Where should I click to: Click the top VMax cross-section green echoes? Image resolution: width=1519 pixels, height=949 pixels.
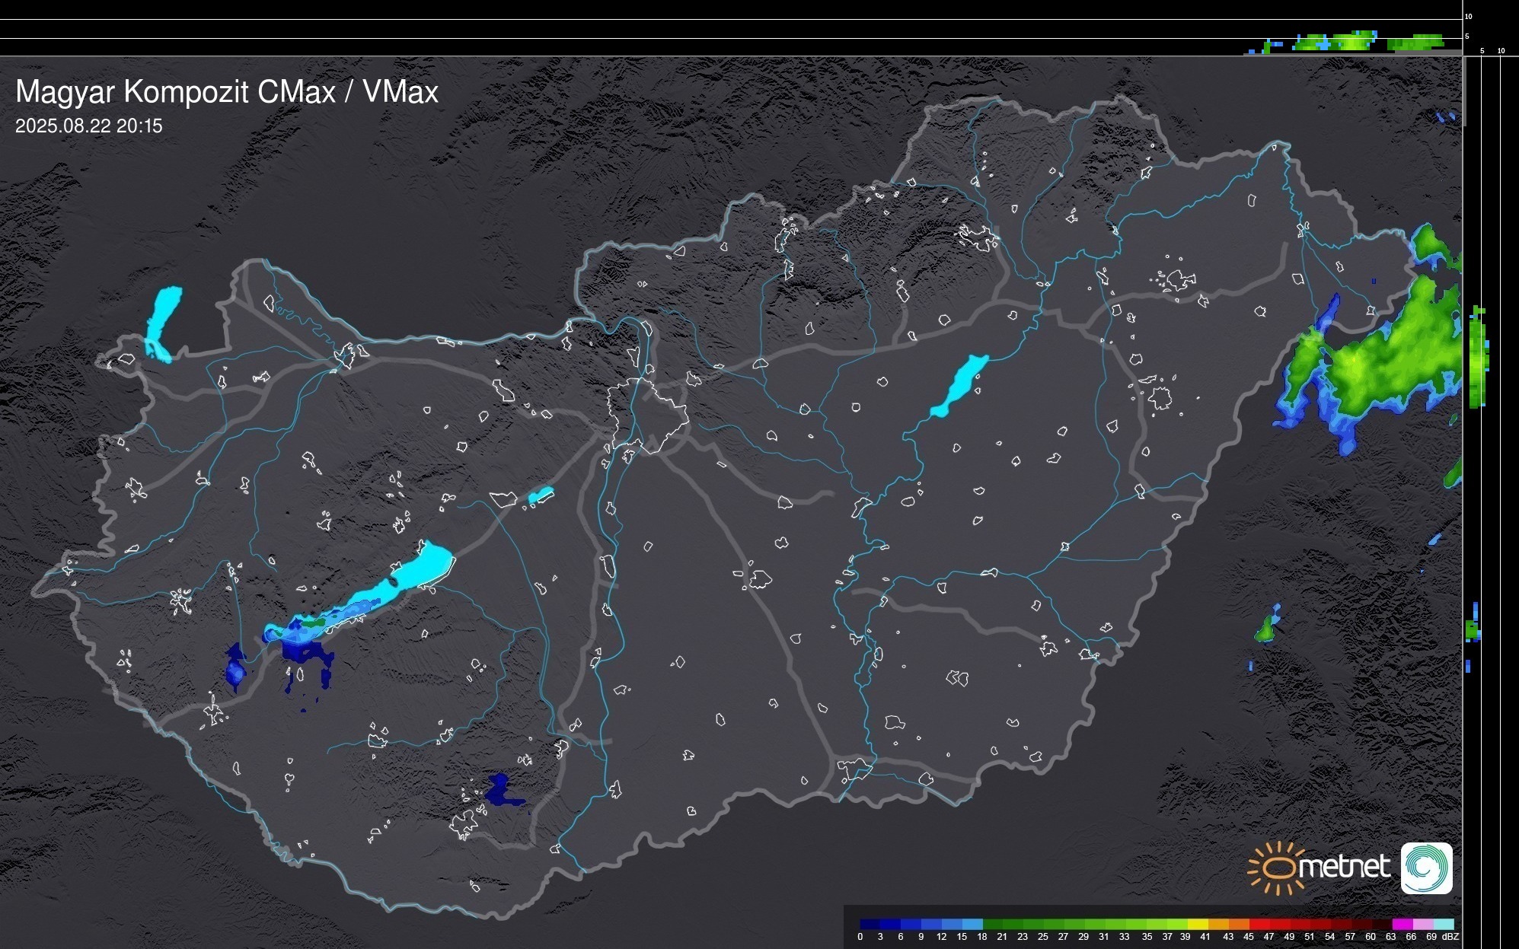pyautogui.click(x=1348, y=42)
